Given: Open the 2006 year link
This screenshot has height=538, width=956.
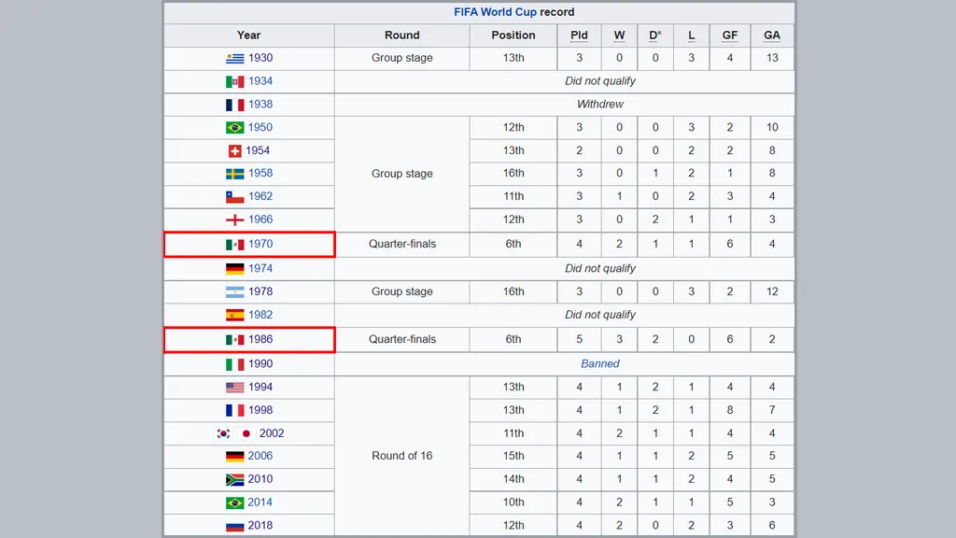Looking at the screenshot, I should pyautogui.click(x=260, y=457).
